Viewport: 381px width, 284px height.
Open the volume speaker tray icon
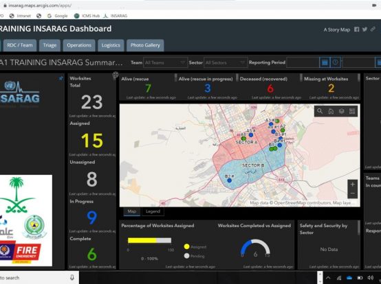click(370, 278)
